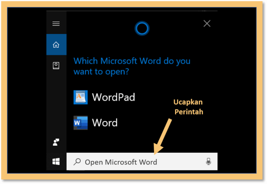Click the WordPad app icon
Image resolution: width=267 pixels, height=184 pixels.
point(81,97)
